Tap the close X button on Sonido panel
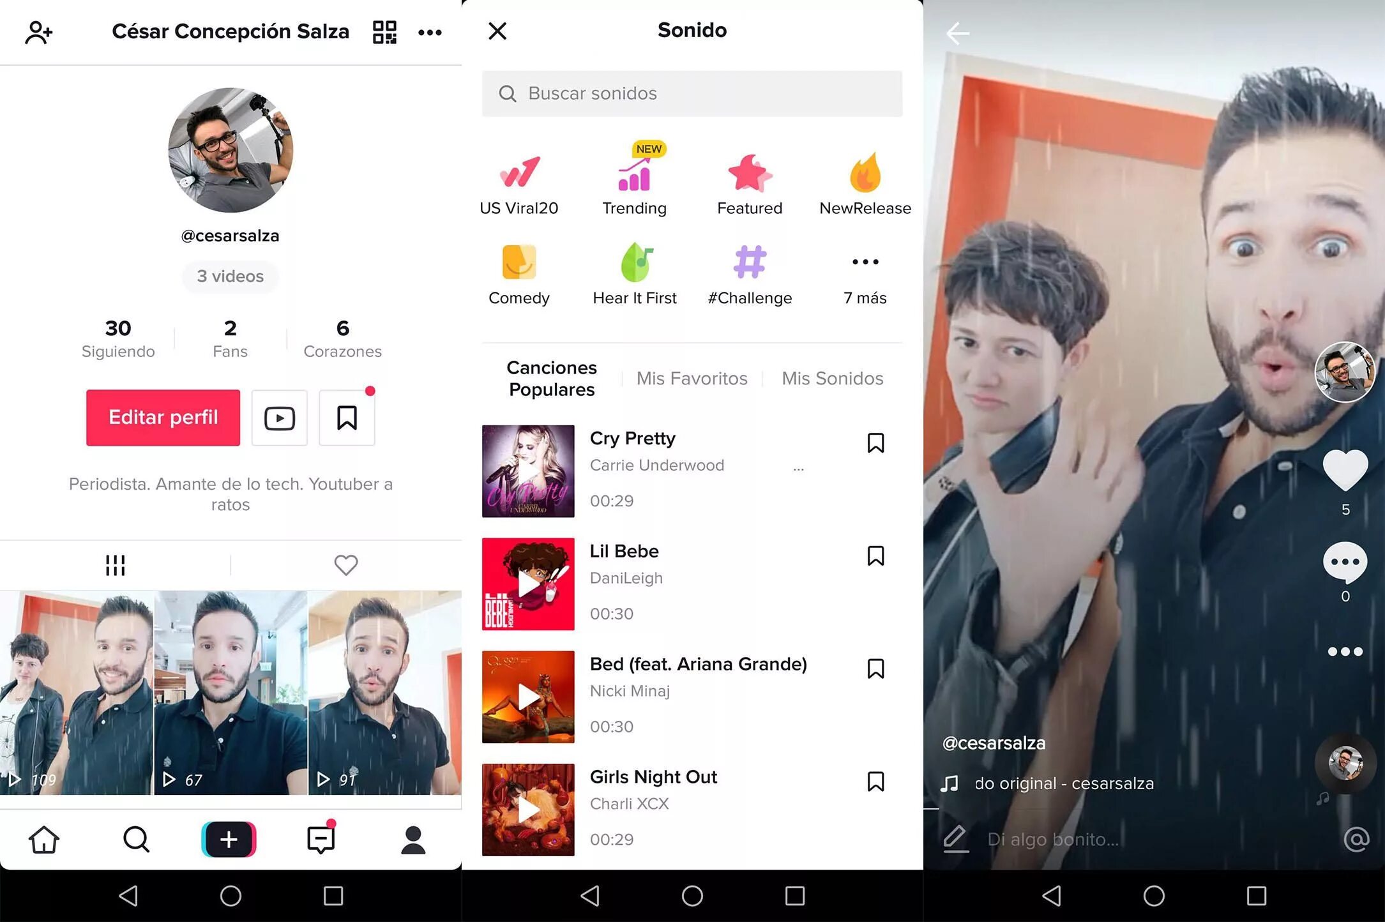 tap(498, 30)
